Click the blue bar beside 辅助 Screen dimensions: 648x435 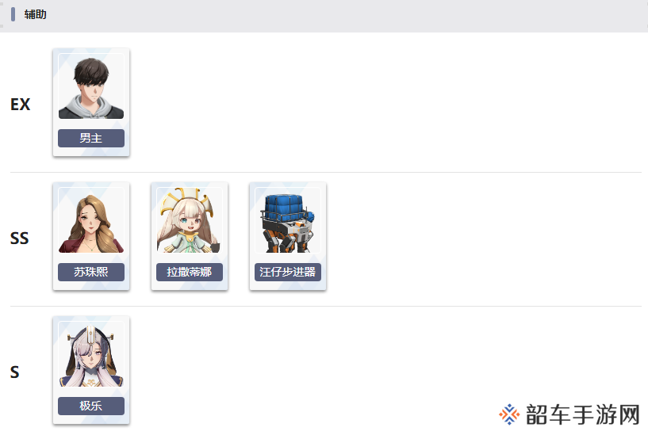coord(13,14)
